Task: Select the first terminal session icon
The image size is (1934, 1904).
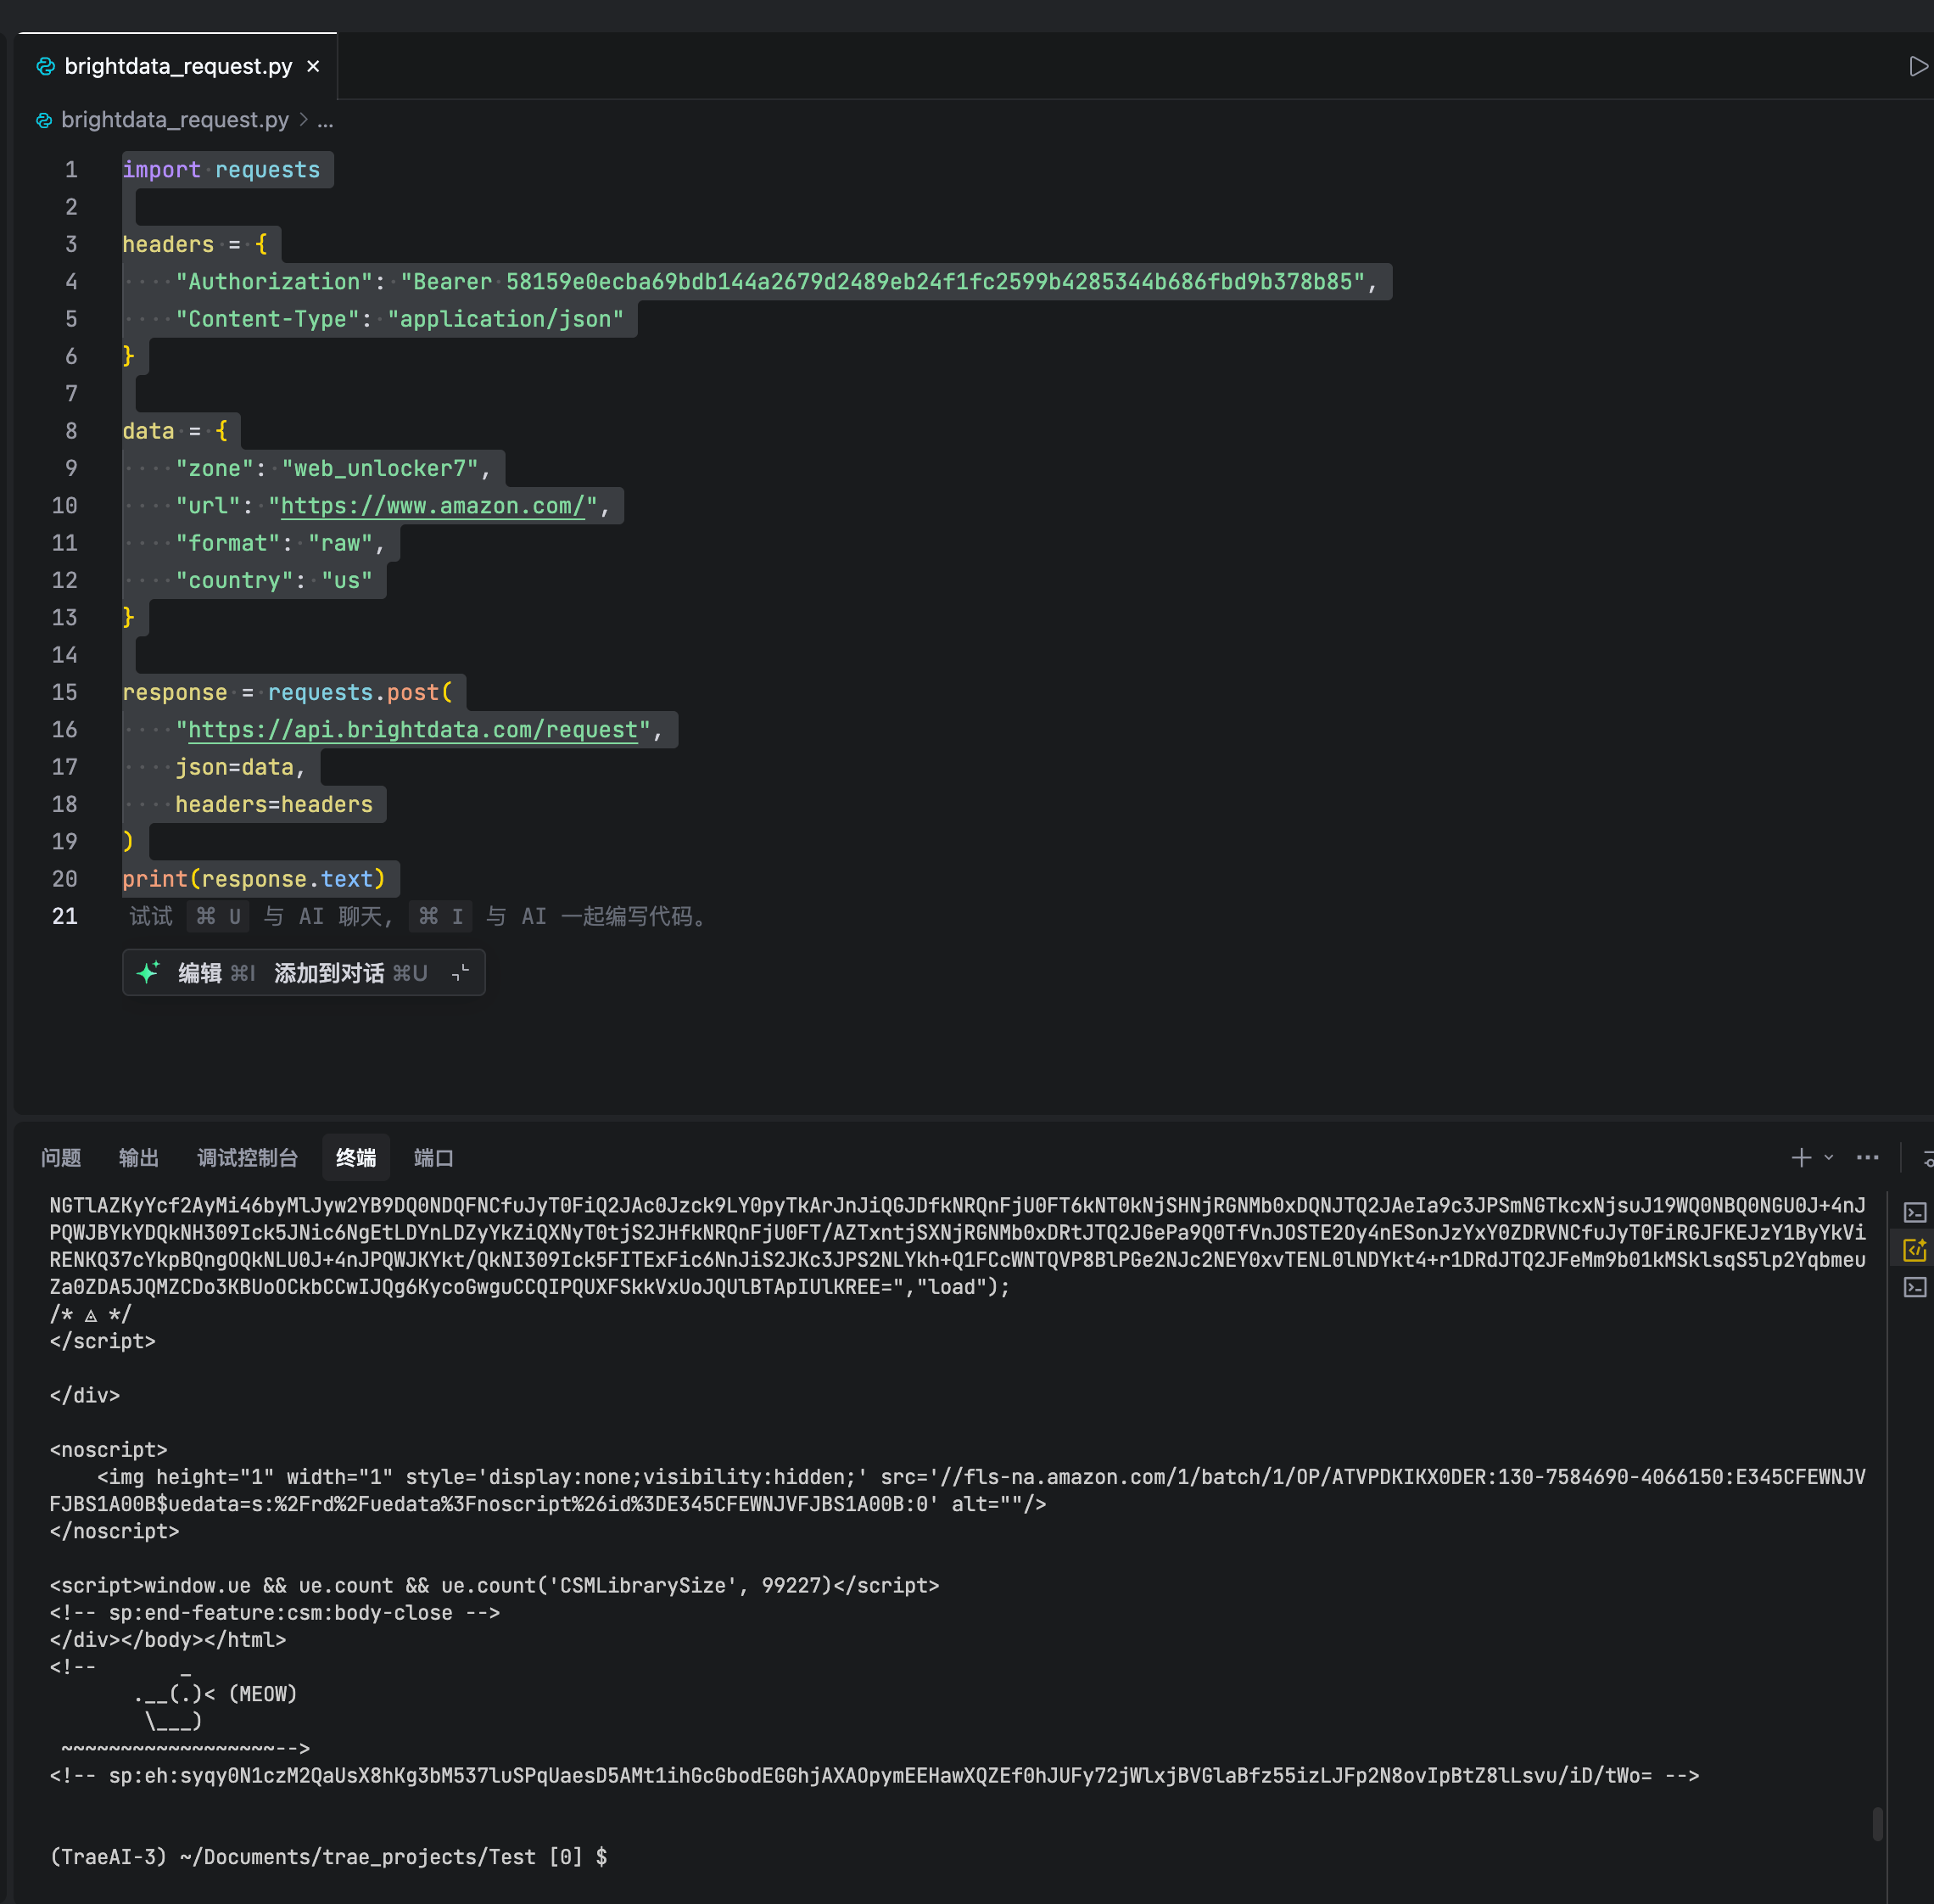Action: [x=1914, y=1212]
